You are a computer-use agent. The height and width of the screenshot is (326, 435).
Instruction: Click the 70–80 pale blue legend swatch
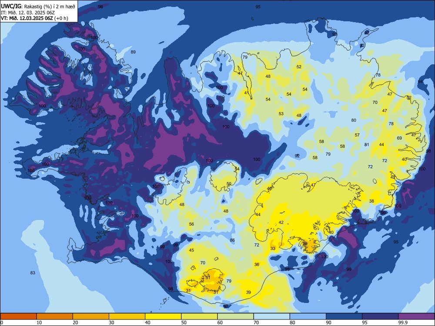click(x=271, y=316)
